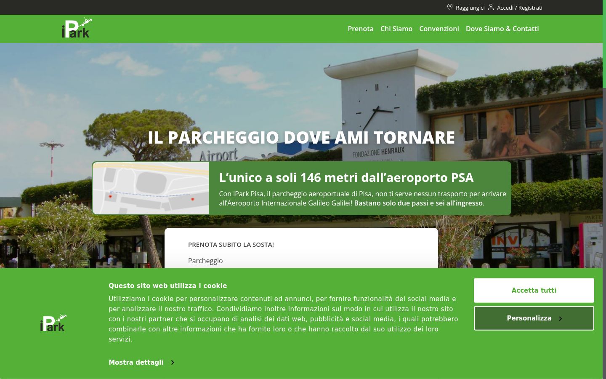Click the PRENOTA SUBITO LA SOSTA! heading

click(x=231, y=244)
